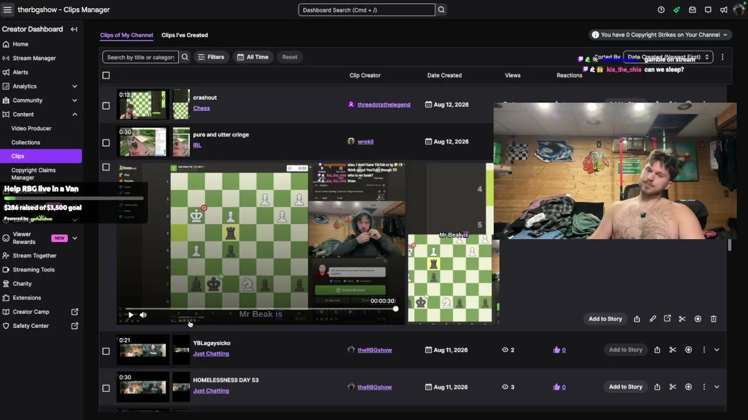Open the inbox mail icon
This screenshot has height=420, width=748.
pos(692,10)
